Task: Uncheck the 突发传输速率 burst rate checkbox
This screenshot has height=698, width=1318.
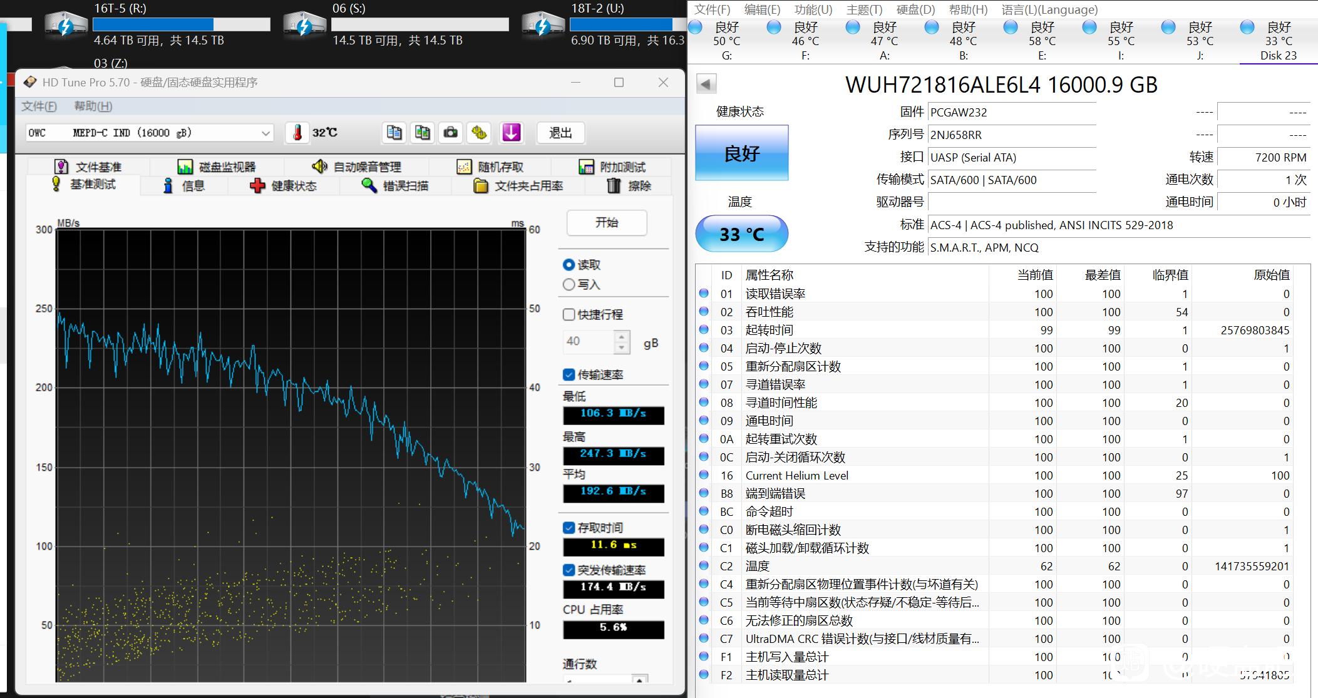Action: coord(569,570)
